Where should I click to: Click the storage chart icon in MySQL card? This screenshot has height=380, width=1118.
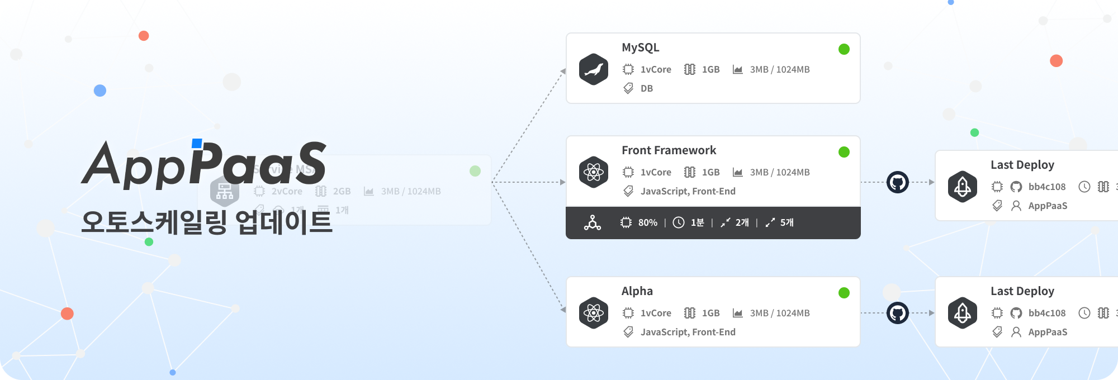click(x=738, y=69)
